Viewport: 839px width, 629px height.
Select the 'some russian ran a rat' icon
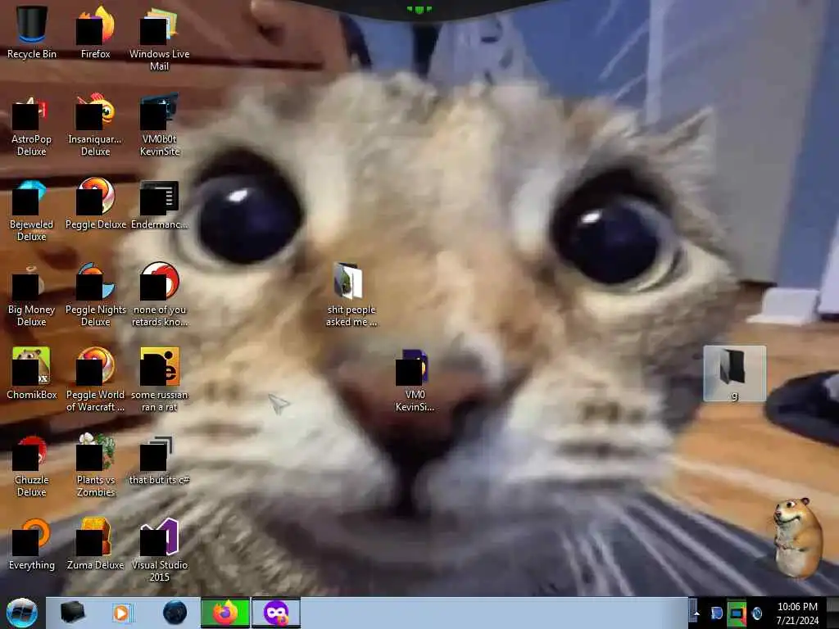(159, 378)
